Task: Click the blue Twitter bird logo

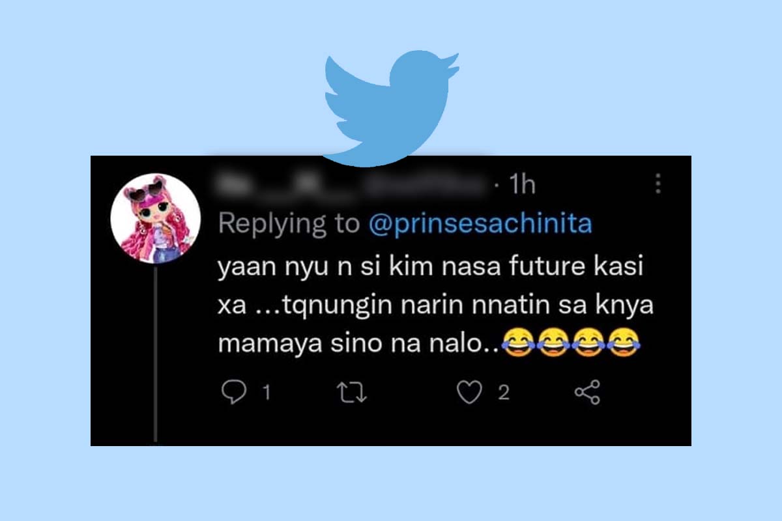Action: click(390, 110)
